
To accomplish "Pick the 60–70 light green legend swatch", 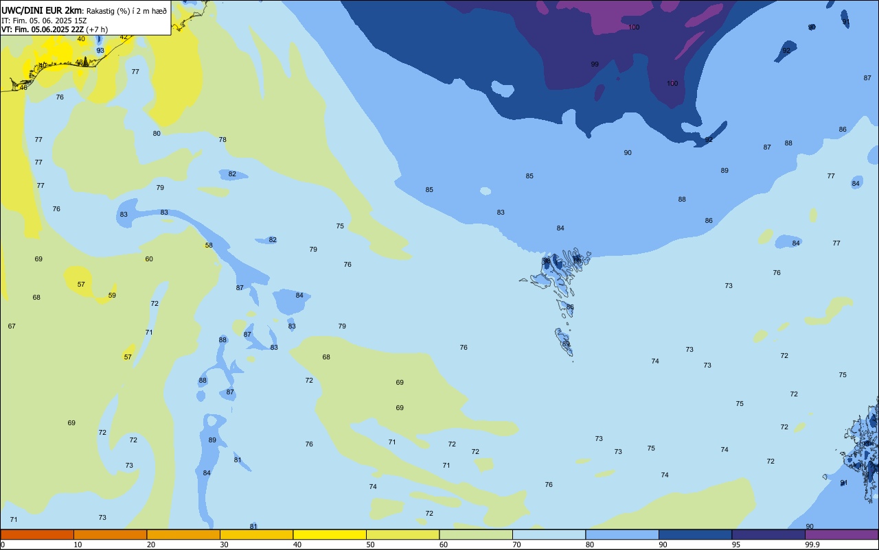I will coord(476,534).
